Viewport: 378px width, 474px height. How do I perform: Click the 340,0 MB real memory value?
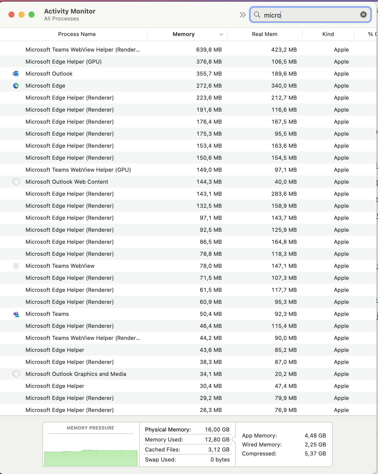point(284,86)
